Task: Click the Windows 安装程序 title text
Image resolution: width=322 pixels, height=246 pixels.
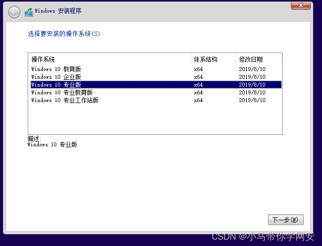Action: pyautogui.click(x=58, y=11)
